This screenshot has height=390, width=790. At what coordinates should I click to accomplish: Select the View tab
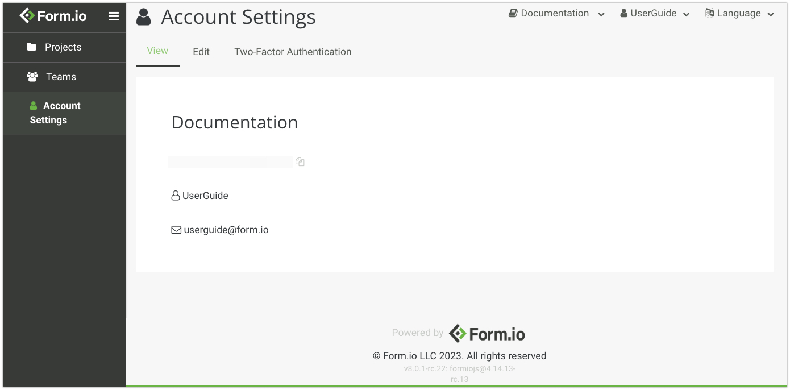point(157,51)
